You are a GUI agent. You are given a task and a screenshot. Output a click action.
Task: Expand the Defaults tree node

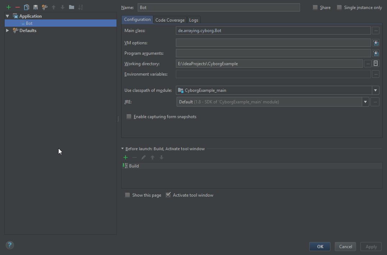[8, 30]
